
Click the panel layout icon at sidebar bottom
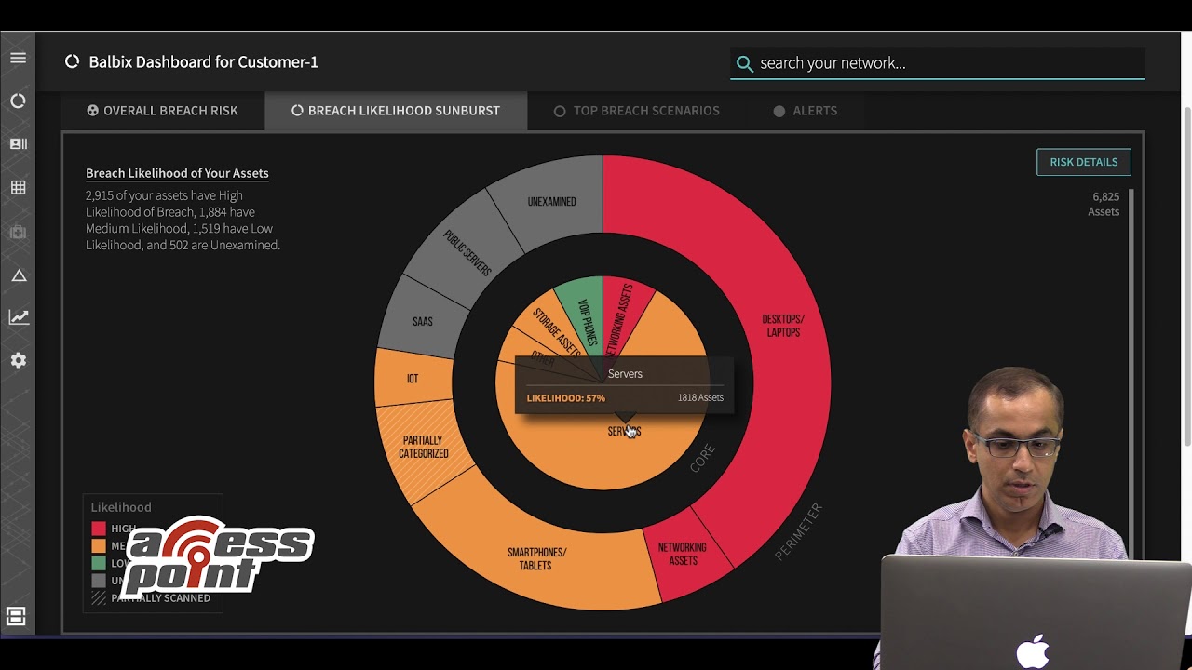pos(16,617)
